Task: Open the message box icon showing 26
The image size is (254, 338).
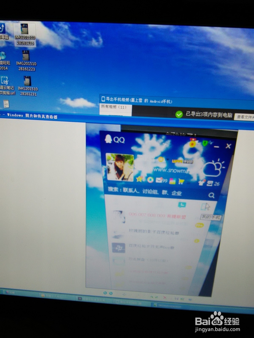Action: pyautogui.click(x=213, y=183)
